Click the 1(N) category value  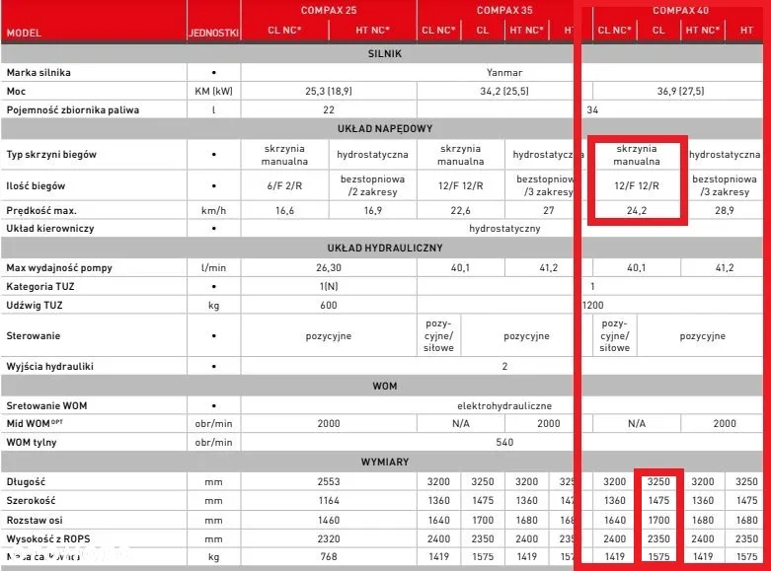tap(329, 286)
